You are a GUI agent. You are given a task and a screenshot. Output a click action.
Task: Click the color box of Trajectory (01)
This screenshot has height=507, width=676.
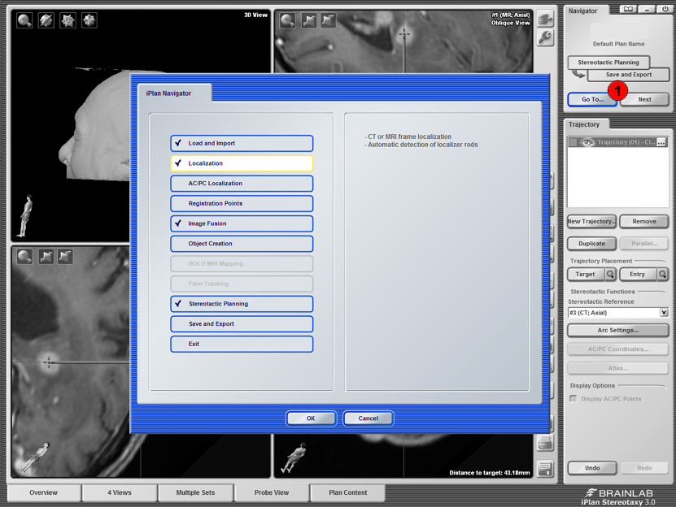(573, 142)
